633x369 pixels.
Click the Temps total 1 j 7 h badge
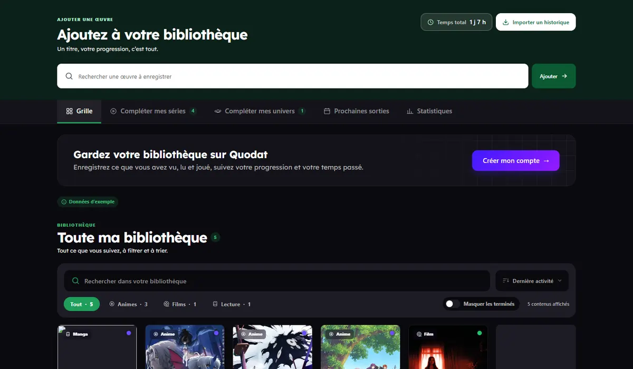(x=456, y=23)
